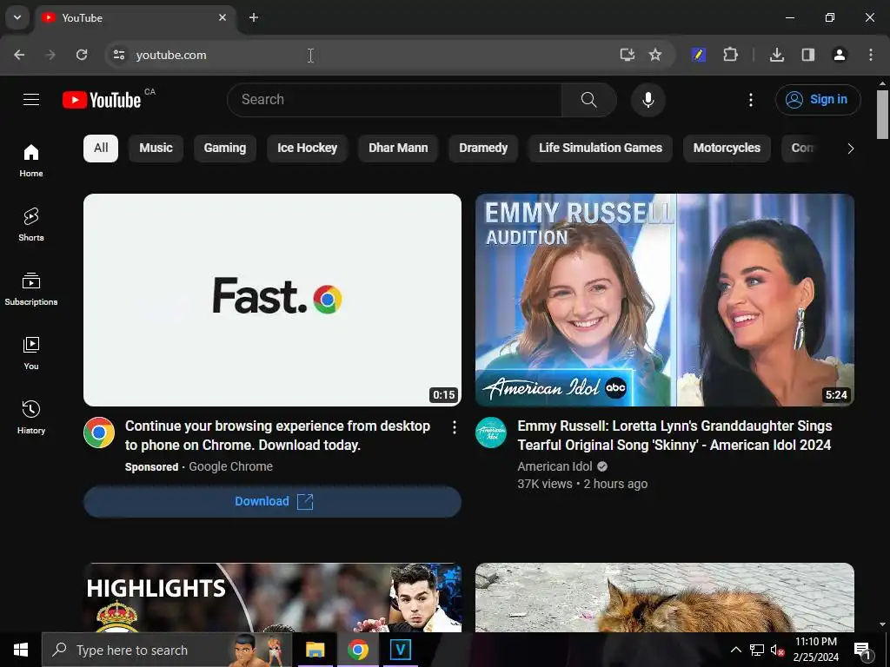The image size is (890, 667).
Task: Click browser back arrow
Action: 19,55
